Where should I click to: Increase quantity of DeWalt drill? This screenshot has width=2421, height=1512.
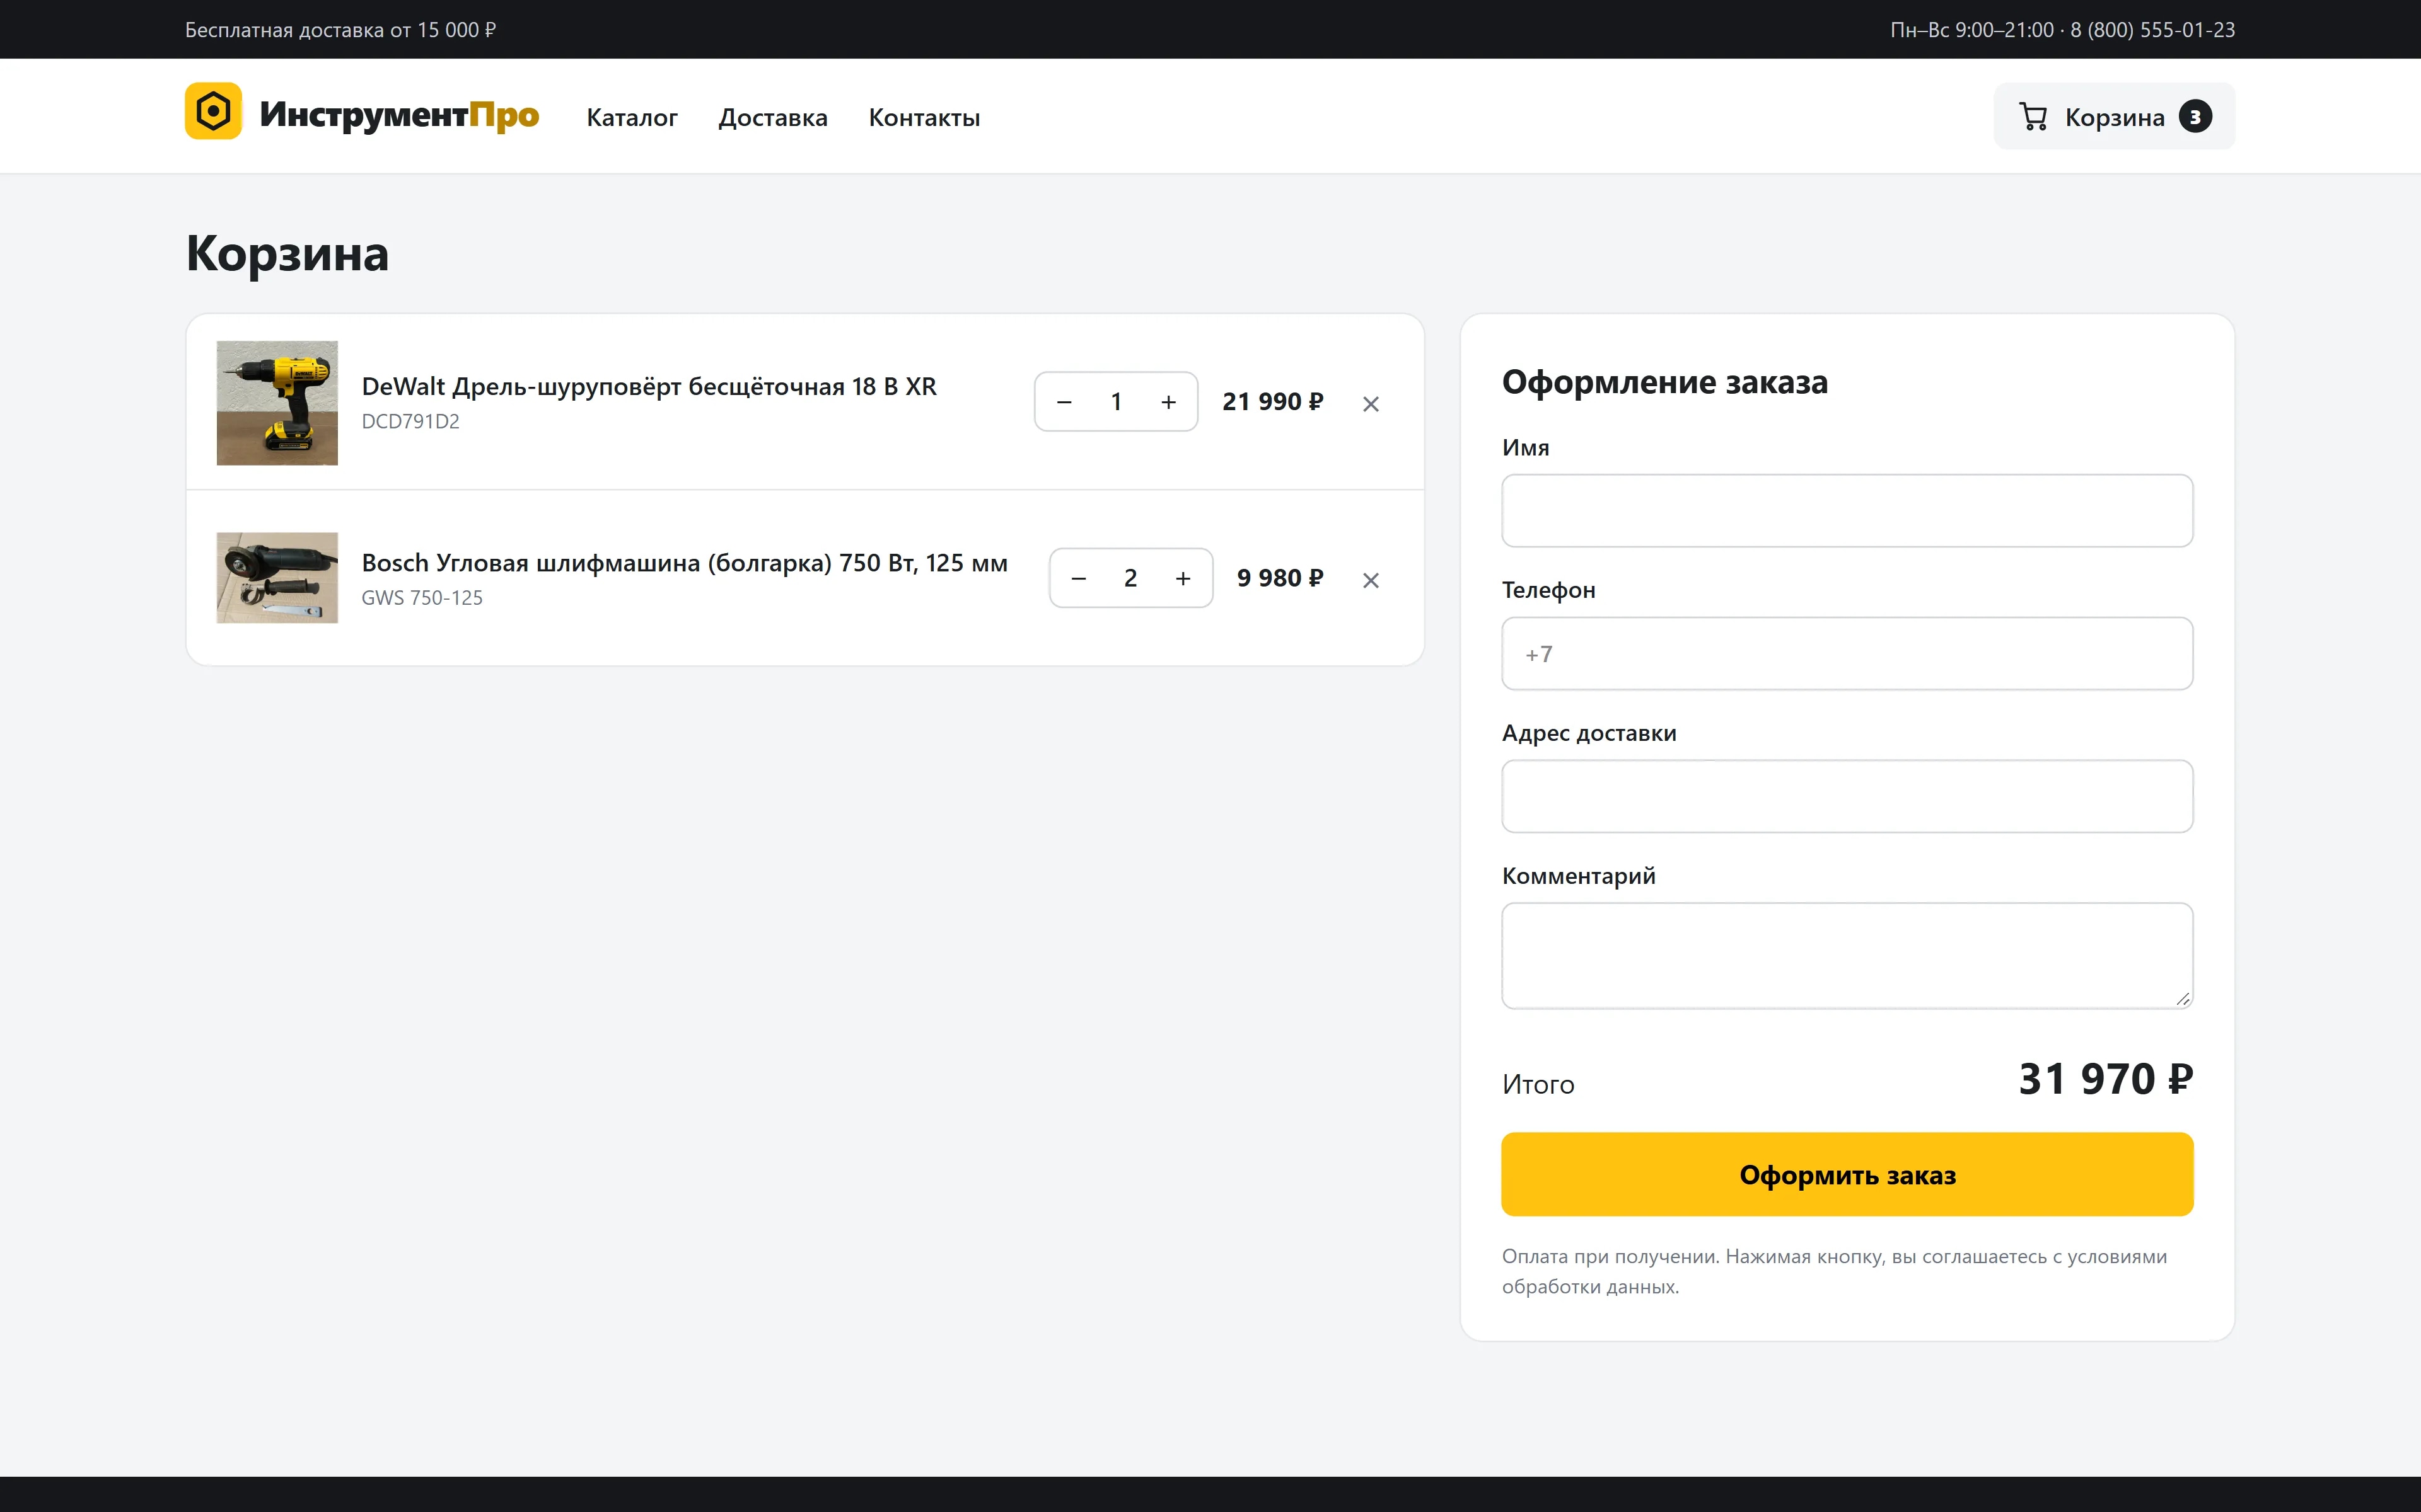click(x=1168, y=402)
